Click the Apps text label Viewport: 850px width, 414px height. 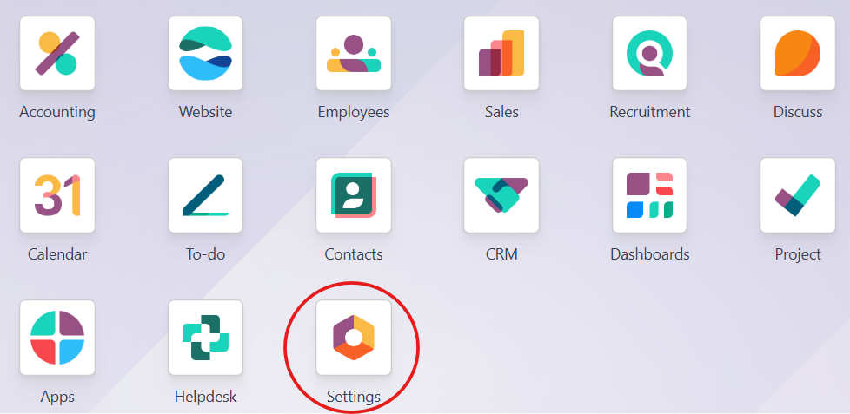(57, 397)
